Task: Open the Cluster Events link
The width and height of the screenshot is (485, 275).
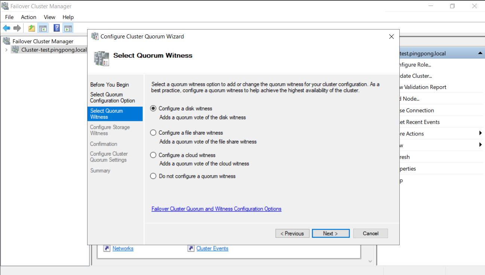Action: tap(212, 249)
